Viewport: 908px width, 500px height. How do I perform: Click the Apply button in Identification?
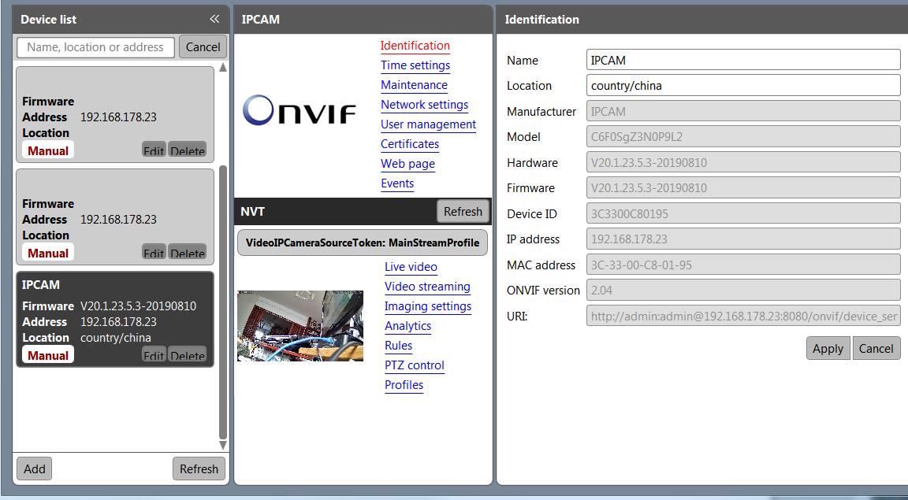point(828,349)
